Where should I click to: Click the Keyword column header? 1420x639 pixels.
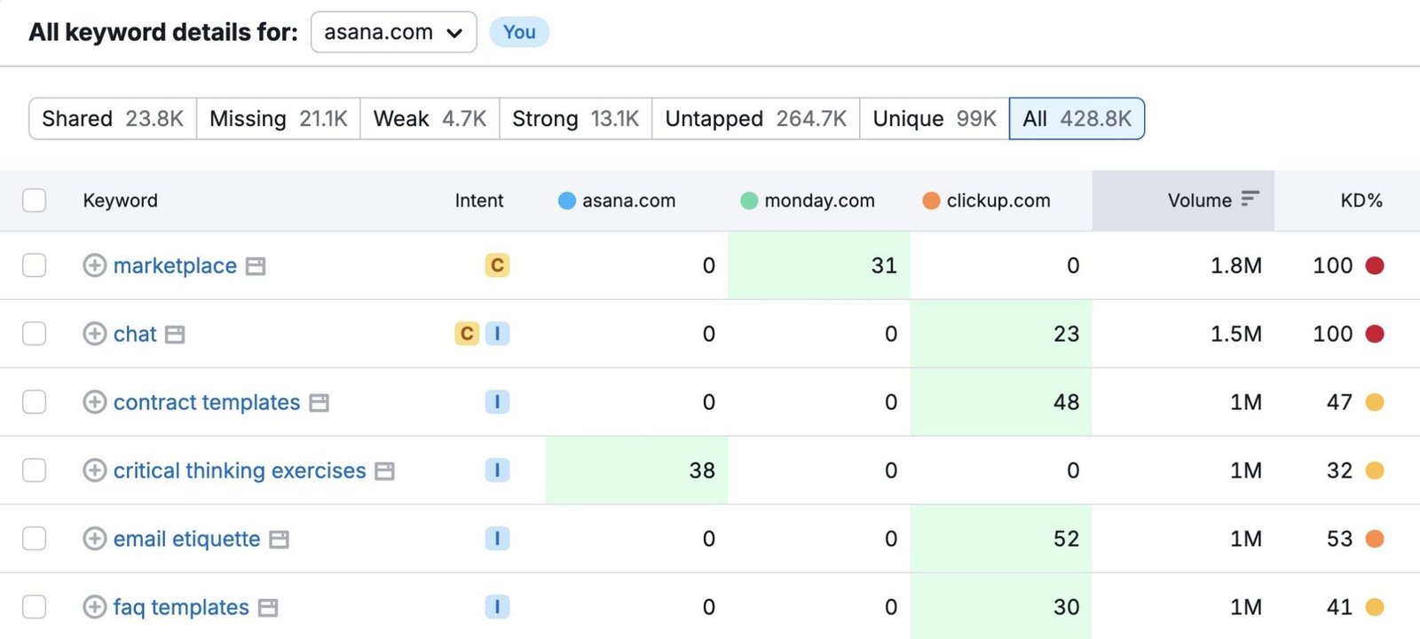tap(121, 201)
